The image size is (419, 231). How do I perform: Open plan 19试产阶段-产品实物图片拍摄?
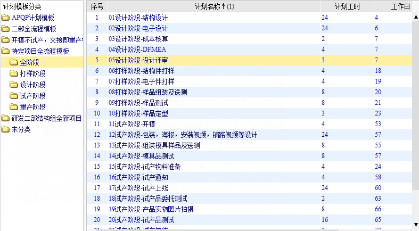151,209
